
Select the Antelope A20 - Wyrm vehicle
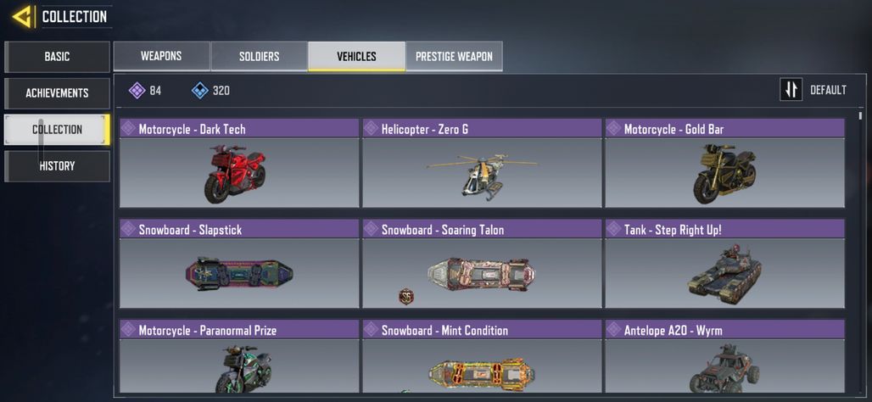tap(724, 356)
